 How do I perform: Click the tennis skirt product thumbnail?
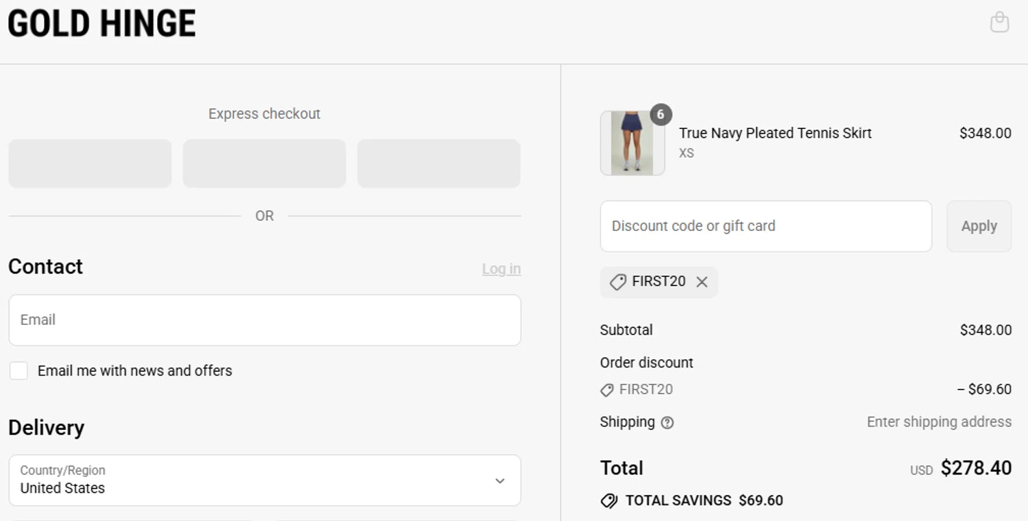(632, 143)
